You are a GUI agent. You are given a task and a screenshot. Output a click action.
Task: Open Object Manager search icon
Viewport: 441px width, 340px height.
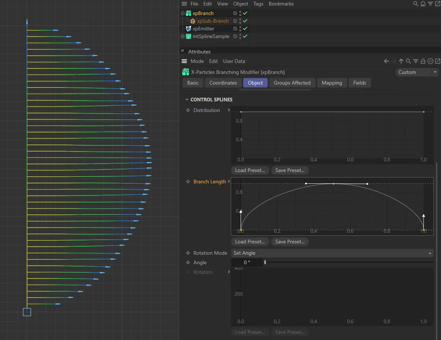pos(415,4)
